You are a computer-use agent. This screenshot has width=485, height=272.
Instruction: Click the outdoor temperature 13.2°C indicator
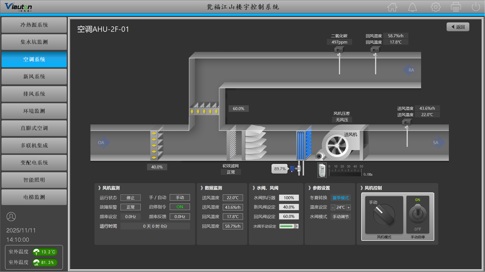click(x=45, y=252)
